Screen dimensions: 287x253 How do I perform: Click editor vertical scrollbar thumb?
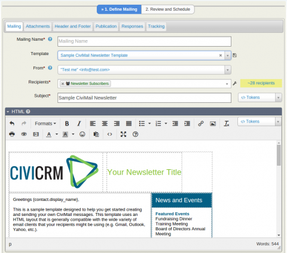pyautogui.click(x=279, y=155)
